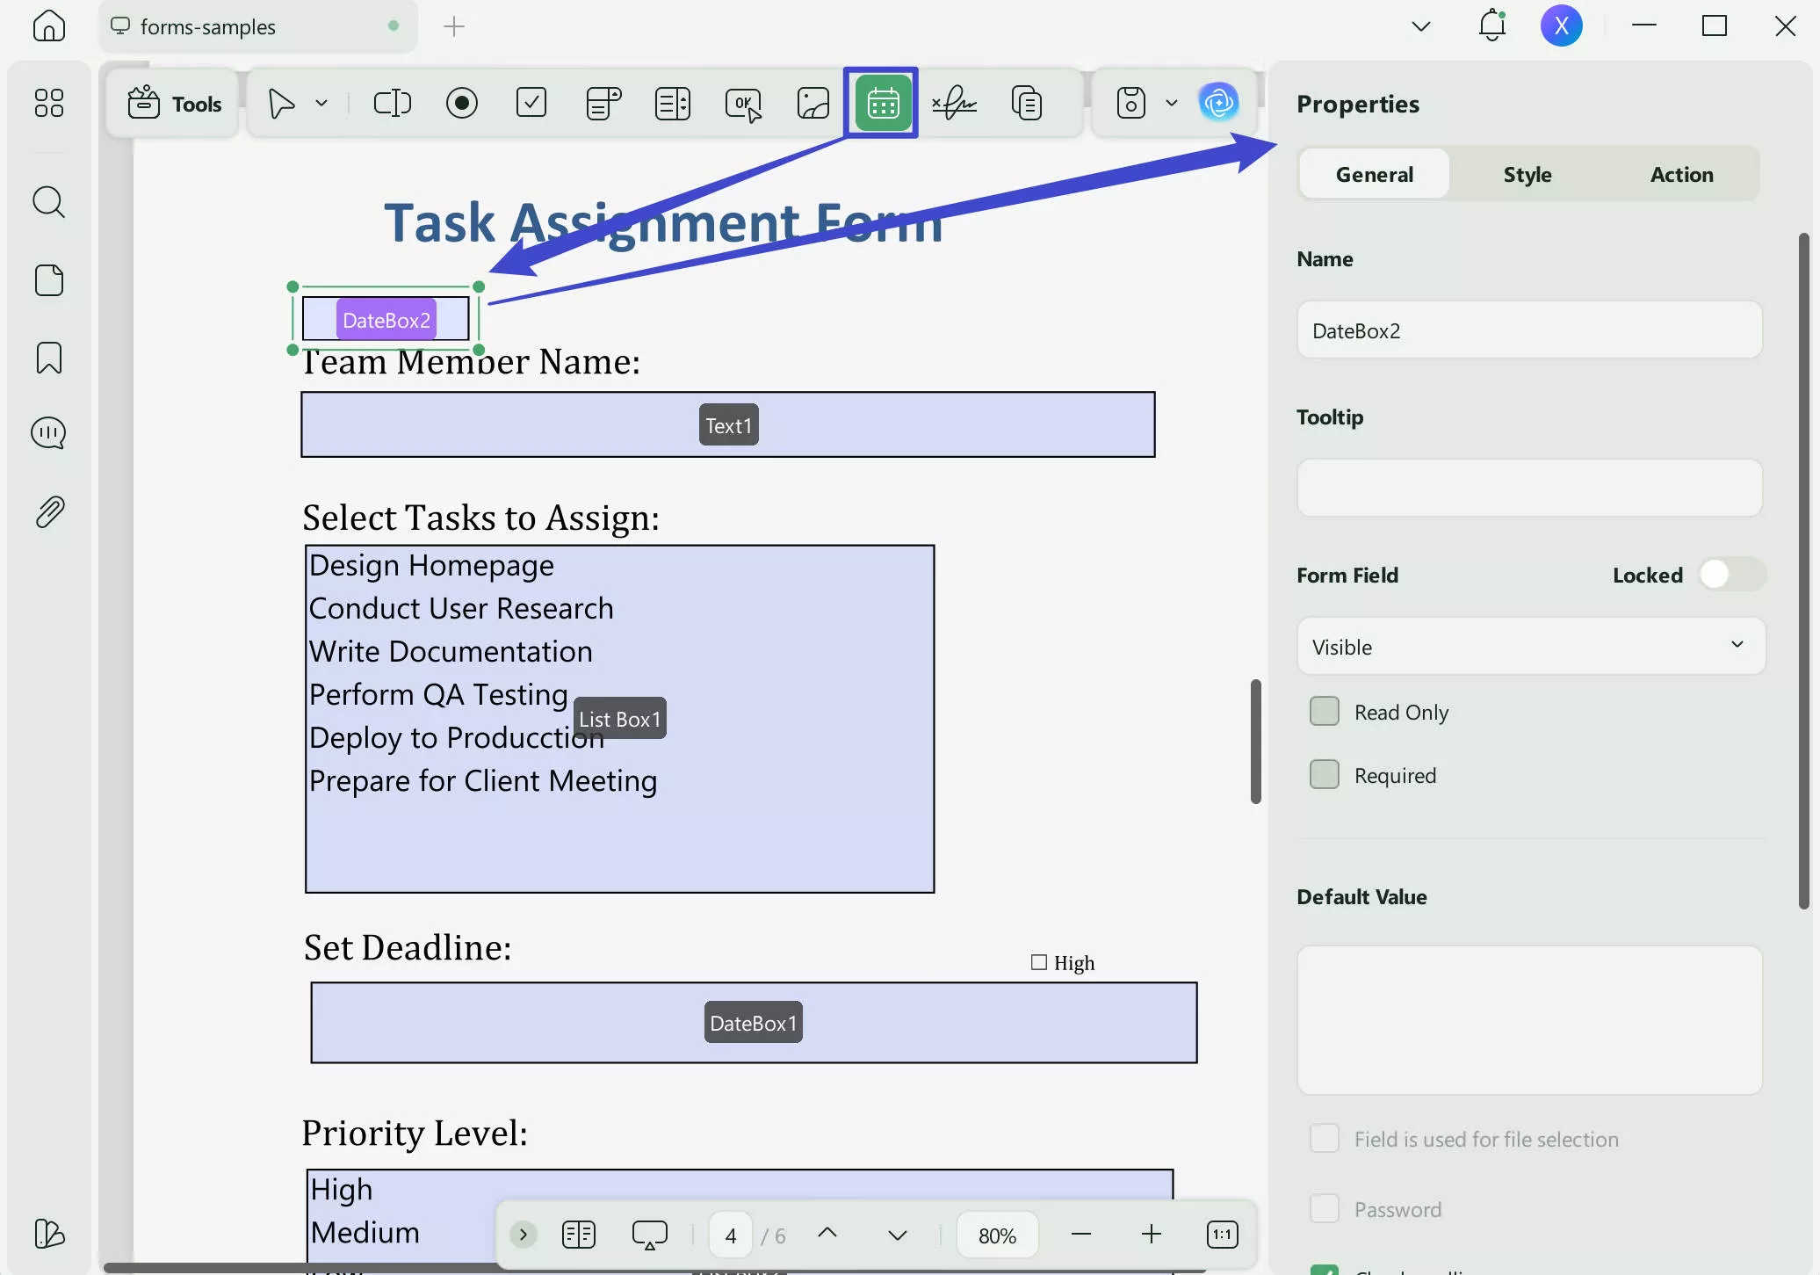Switch to the Style tab

tap(1527, 174)
